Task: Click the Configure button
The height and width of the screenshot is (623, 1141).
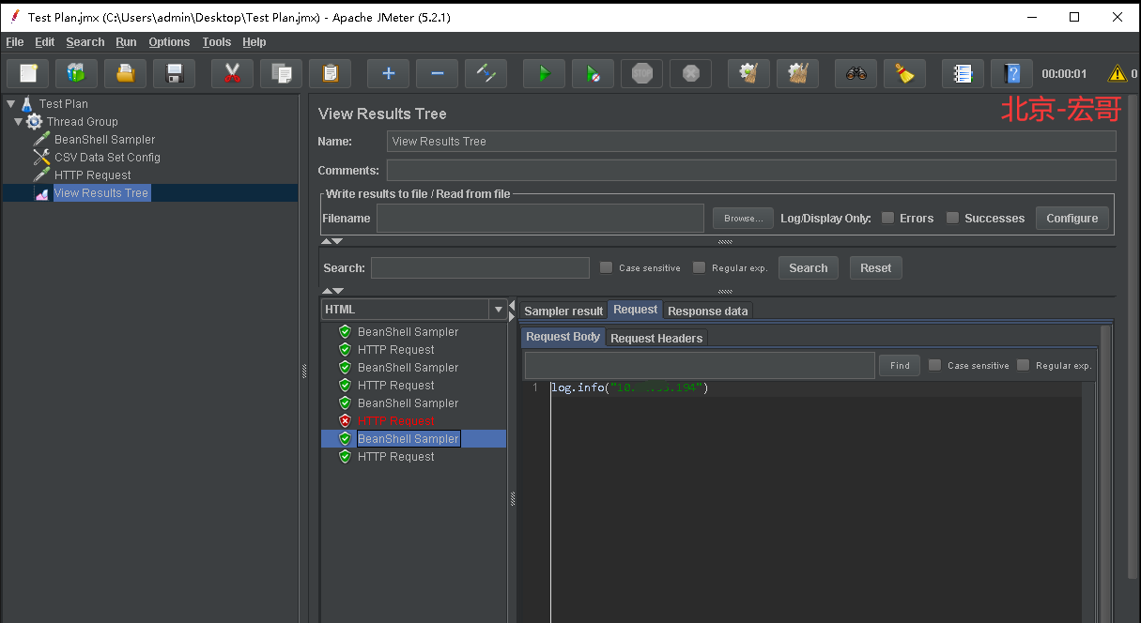Action: (1072, 219)
